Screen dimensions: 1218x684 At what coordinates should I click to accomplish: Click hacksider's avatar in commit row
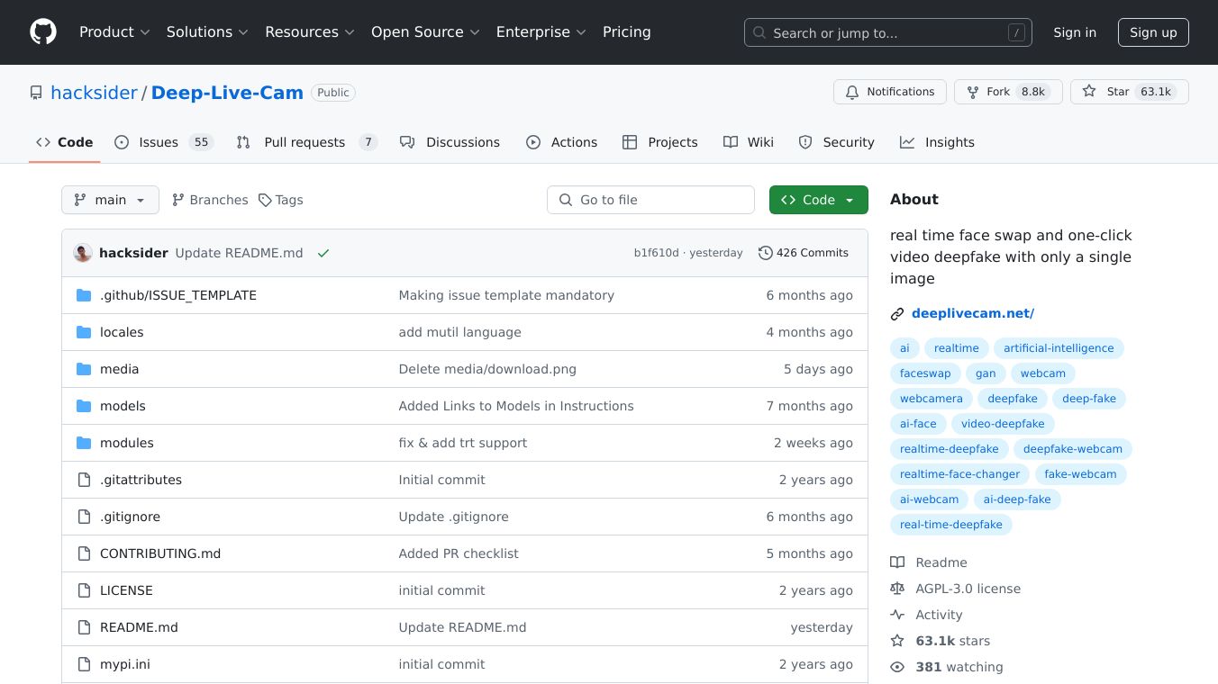(x=83, y=253)
